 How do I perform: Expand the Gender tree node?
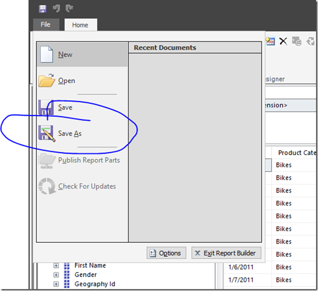[x=56, y=275]
